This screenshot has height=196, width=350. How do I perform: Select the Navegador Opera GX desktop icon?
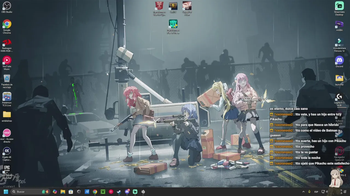pyautogui.click(x=339, y=154)
